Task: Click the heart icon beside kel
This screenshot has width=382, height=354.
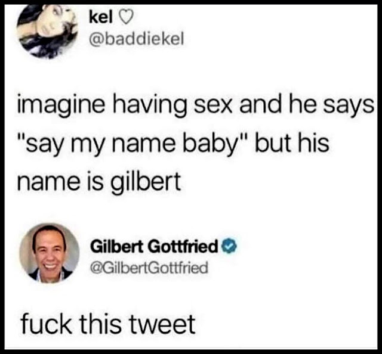Action: [126, 18]
